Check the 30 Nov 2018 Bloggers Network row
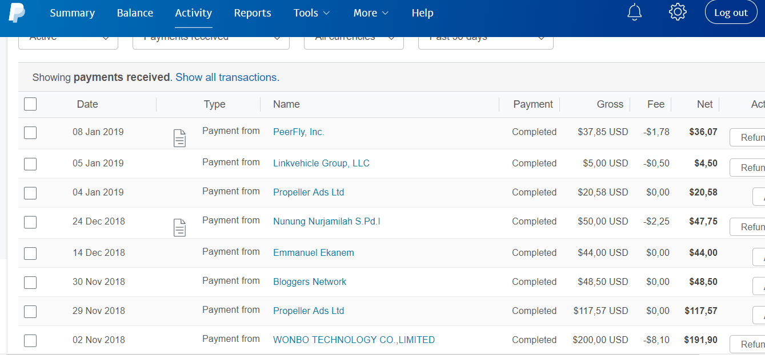Image resolution: width=765 pixels, height=355 pixels. (x=30, y=283)
